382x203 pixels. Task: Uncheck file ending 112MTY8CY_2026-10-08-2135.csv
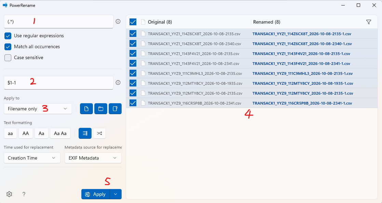[x=133, y=93]
